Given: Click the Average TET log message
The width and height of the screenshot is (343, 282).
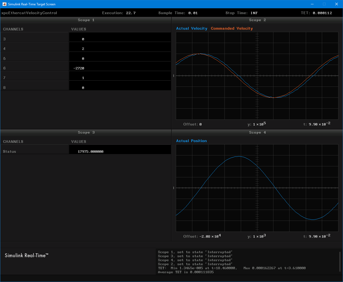Looking at the screenshot, I should 186,272.
